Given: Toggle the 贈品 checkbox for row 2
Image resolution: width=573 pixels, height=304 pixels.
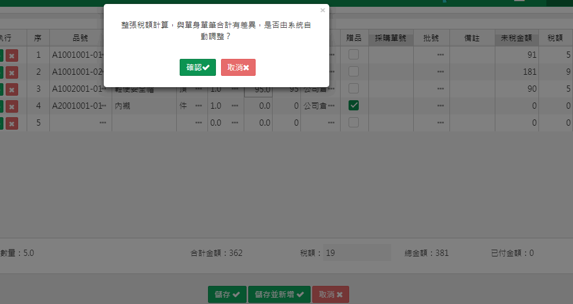Looking at the screenshot, I should [353, 71].
